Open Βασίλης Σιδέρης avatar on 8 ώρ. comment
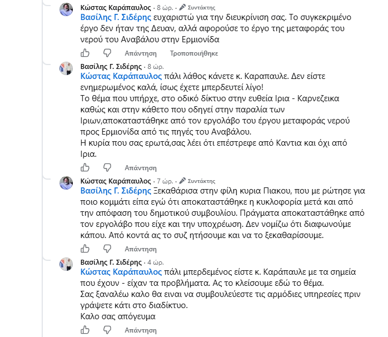This screenshot has width=388, height=337. [x=66, y=68]
